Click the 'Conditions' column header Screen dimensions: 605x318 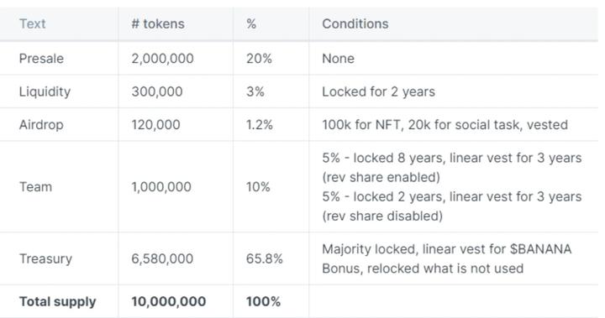click(x=355, y=23)
